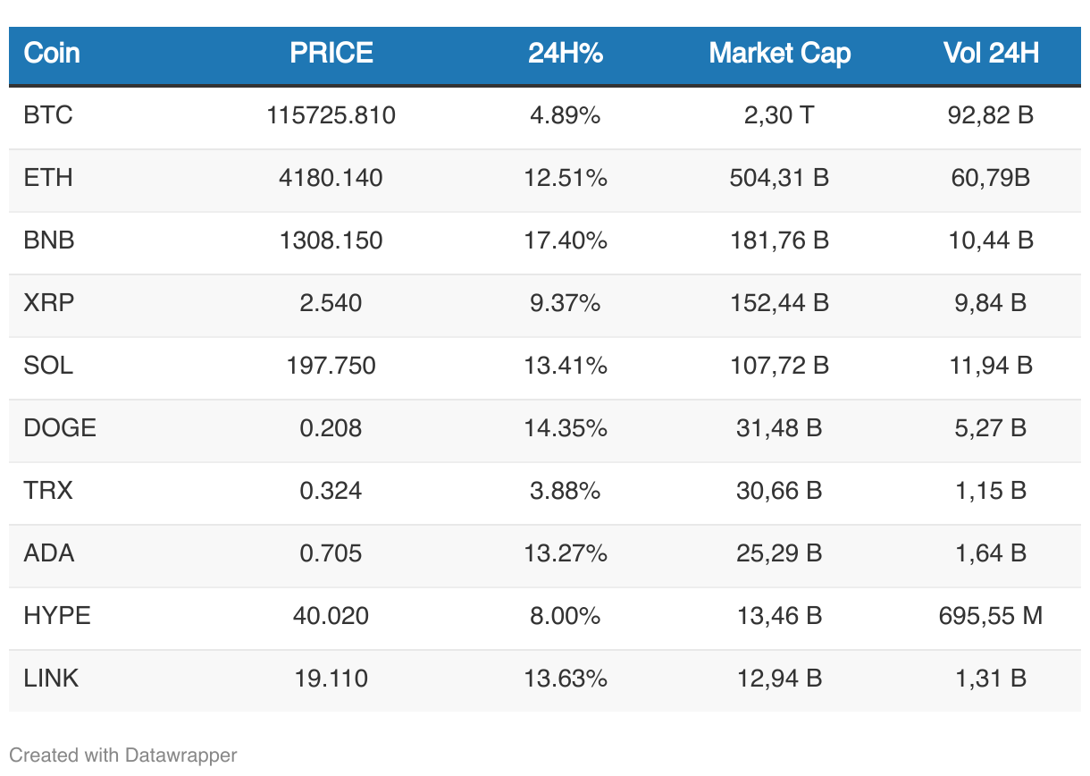The width and height of the screenshot is (1090, 776).
Task: Click the ADA price value 0.705
Action: pos(331,553)
